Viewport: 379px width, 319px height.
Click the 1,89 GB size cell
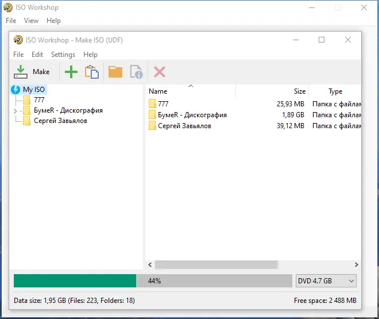pos(293,115)
